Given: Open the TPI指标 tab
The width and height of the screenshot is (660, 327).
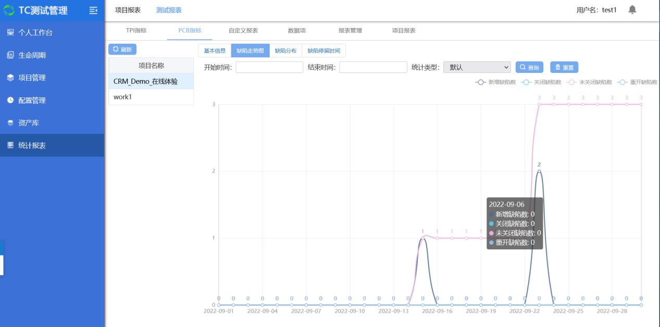Looking at the screenshot, I should 136,31.
